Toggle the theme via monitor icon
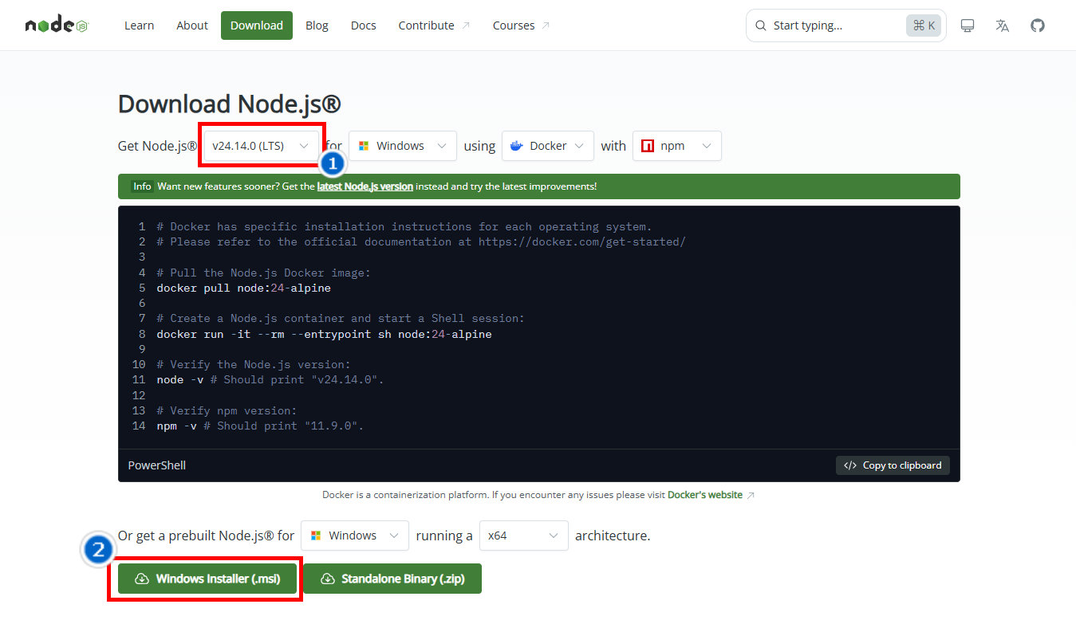Image resolution: width=1076 pixels, height=620 pixels. pos(968,26)
